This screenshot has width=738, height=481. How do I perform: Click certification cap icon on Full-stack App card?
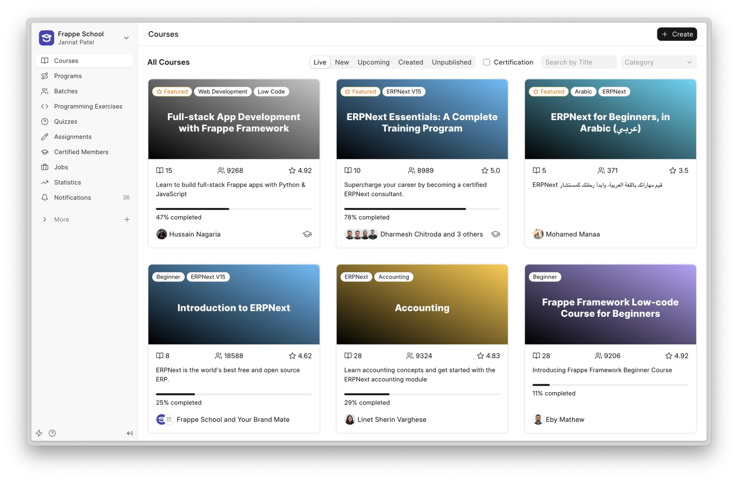(307, 234)
